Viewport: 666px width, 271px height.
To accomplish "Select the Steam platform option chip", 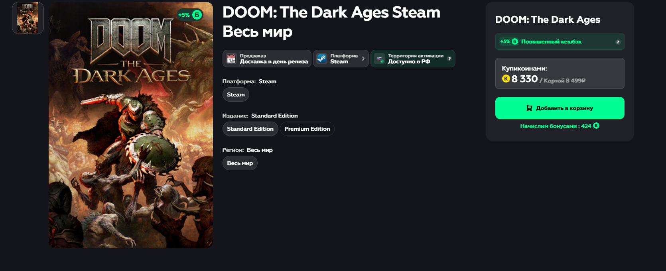I will [x=236, y=94].
